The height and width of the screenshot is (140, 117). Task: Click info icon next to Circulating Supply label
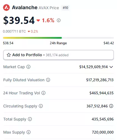(x=41, y=106)
